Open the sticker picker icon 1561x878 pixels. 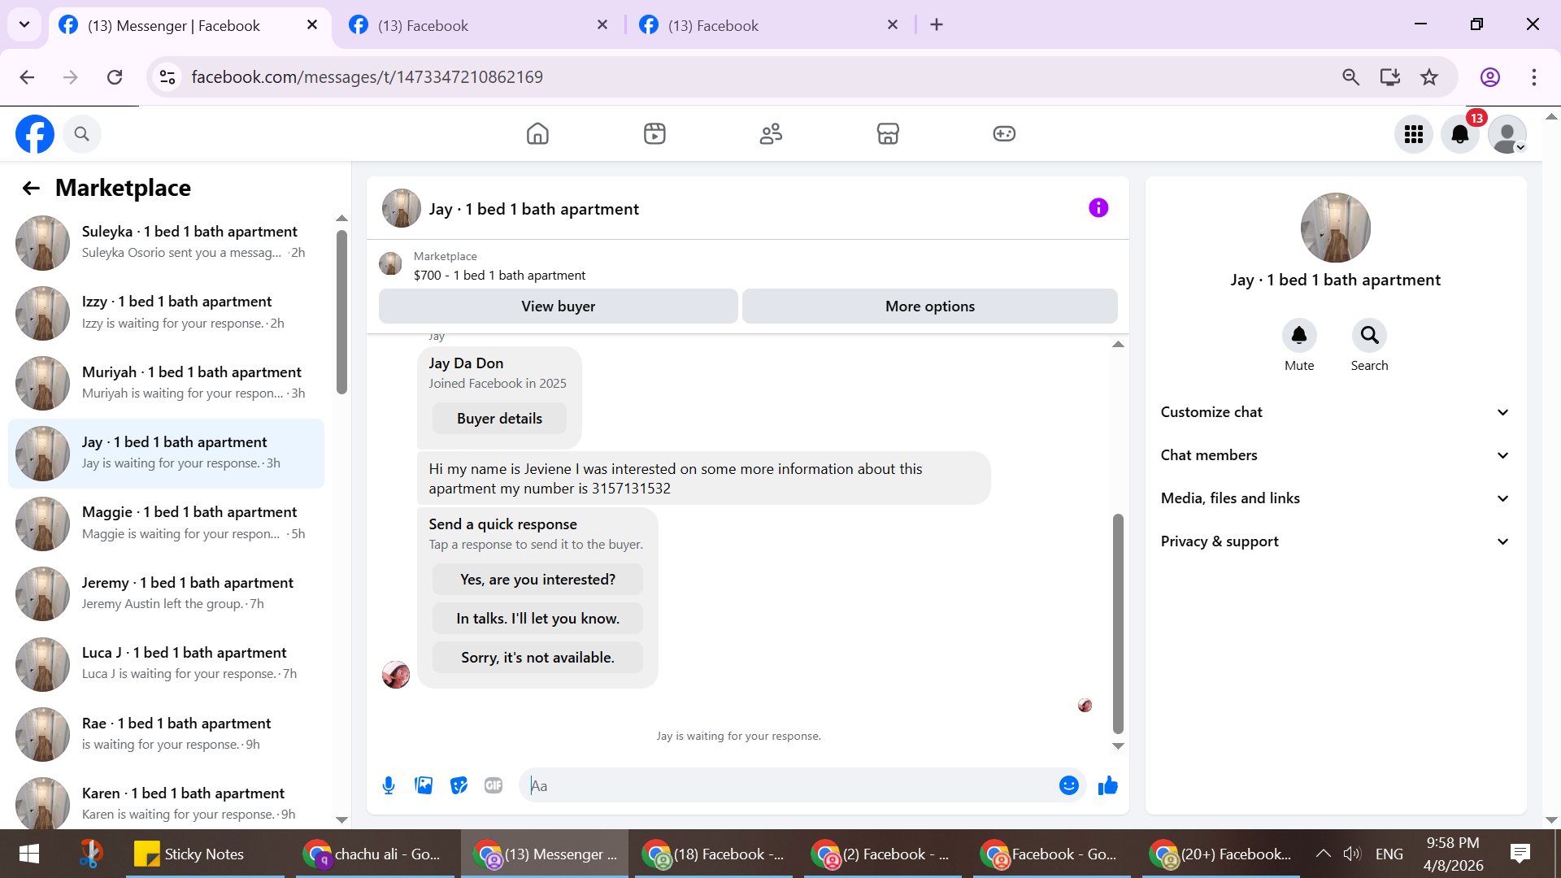[x=459, y=785]
